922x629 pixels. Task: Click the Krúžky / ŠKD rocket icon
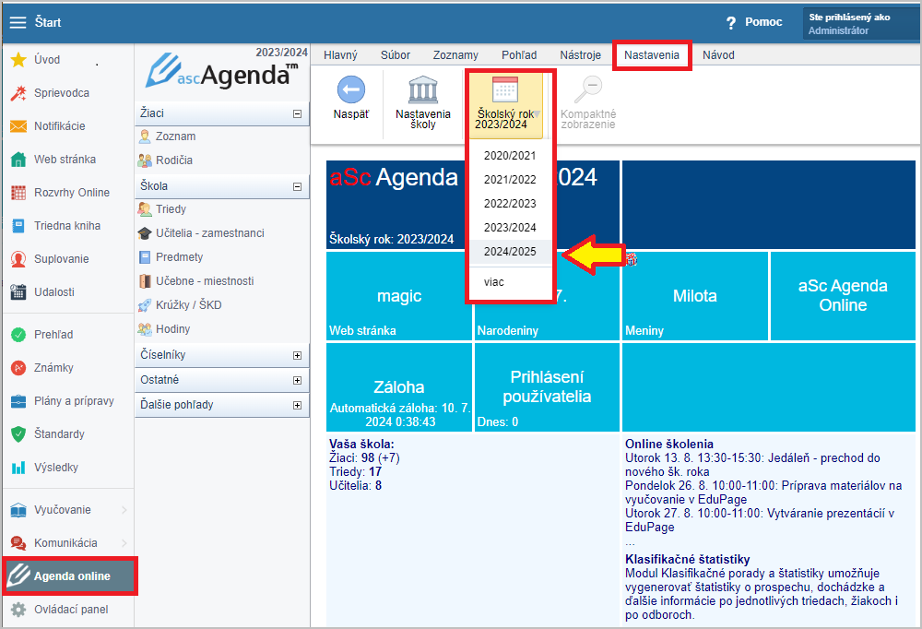click(145, 305)
